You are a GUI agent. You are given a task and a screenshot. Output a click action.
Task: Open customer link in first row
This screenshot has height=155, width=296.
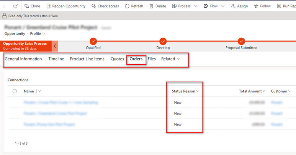tap(277, 103)
